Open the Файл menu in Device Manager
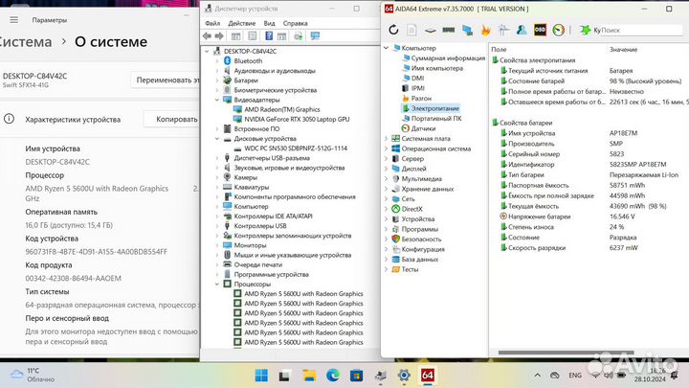 [212, 23]
